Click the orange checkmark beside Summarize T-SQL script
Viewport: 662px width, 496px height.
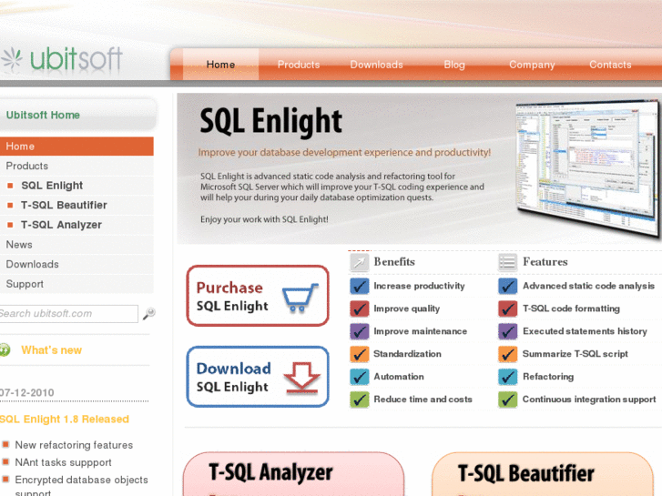(x=507, y=354)
